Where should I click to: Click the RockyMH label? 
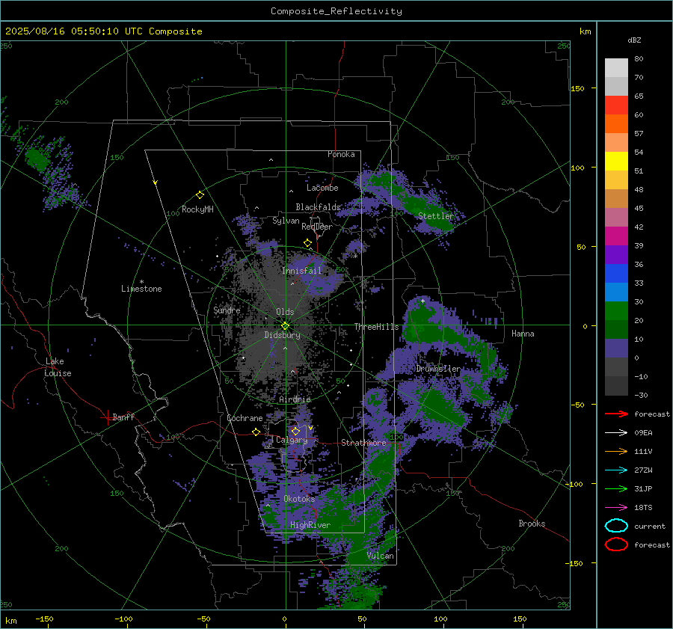(x=197, y=209)
